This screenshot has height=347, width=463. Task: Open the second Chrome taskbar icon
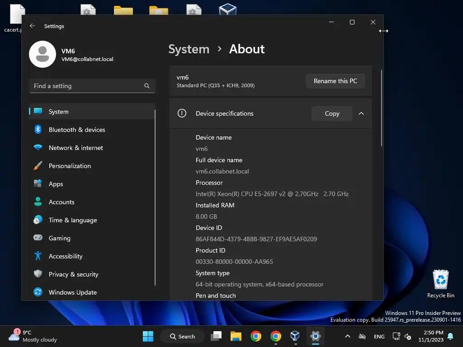point(275,336)
